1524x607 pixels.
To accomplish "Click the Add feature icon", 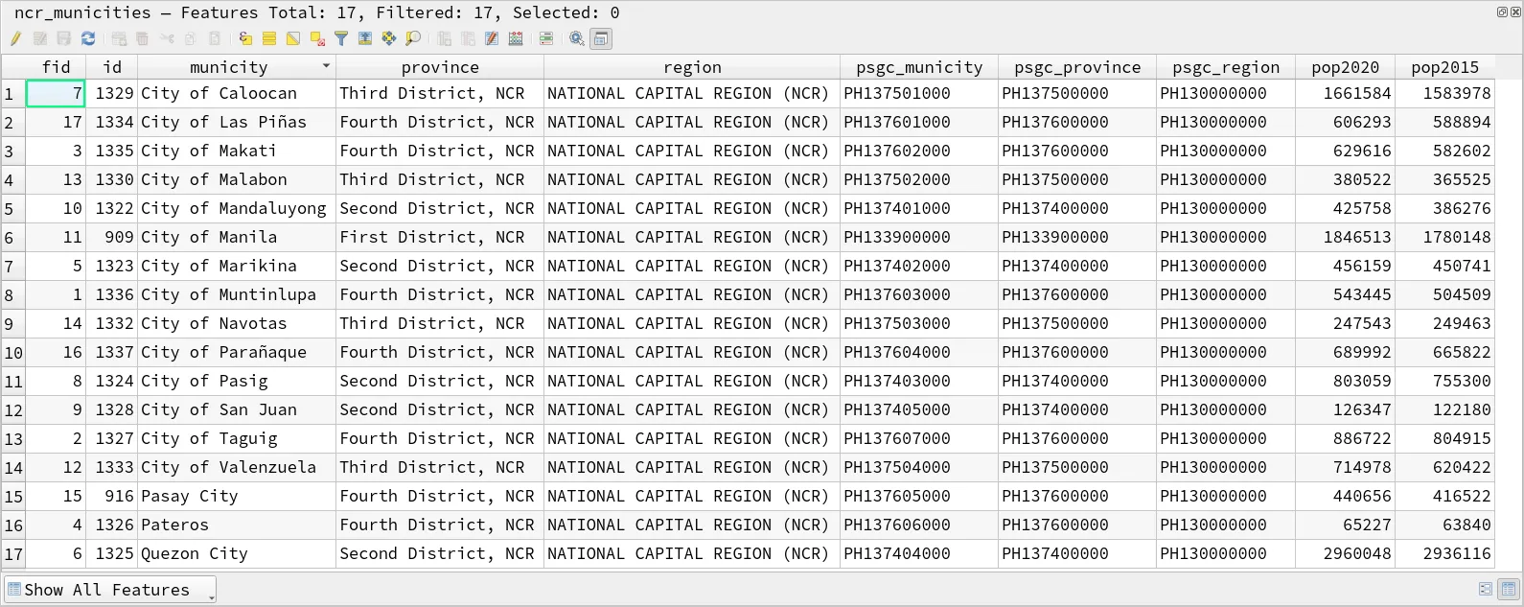I will [x=119, y=38].
